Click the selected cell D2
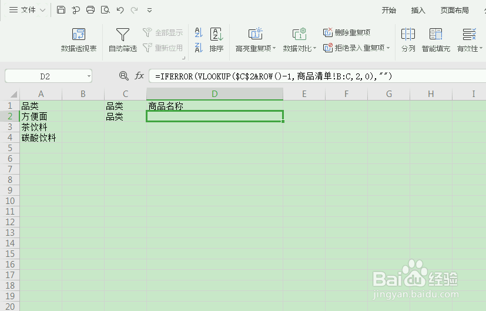 (214, 116)
